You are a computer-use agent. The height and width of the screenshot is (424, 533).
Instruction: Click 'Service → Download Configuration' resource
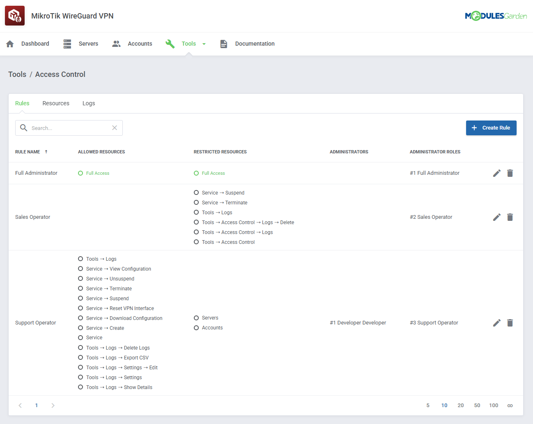pos(124,318)
